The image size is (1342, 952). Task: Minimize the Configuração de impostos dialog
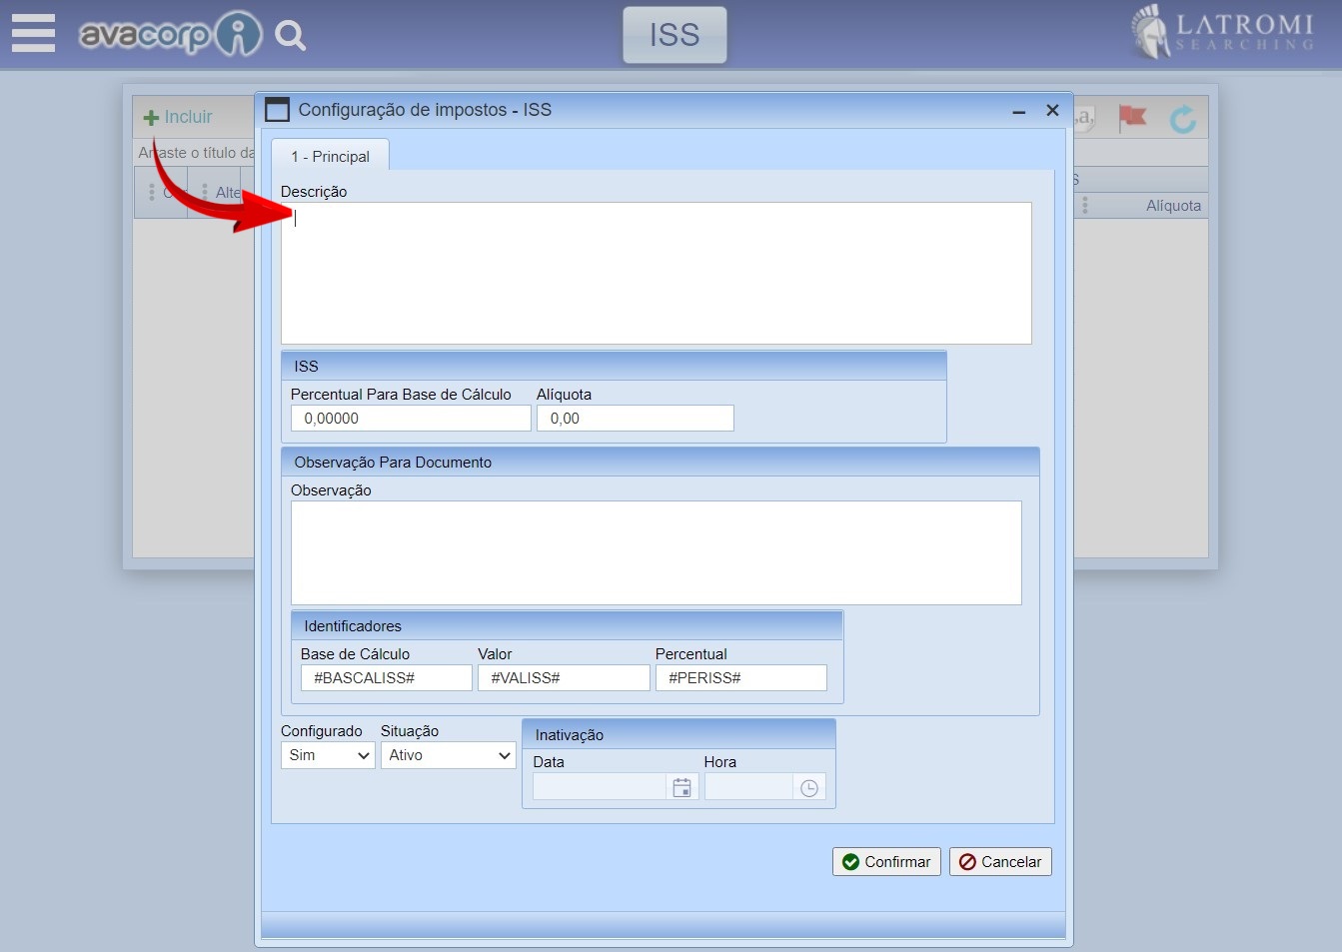click(x=1018, y=111)
